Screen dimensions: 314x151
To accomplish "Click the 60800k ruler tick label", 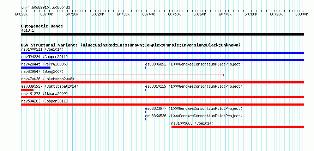I will coord(302,14).
